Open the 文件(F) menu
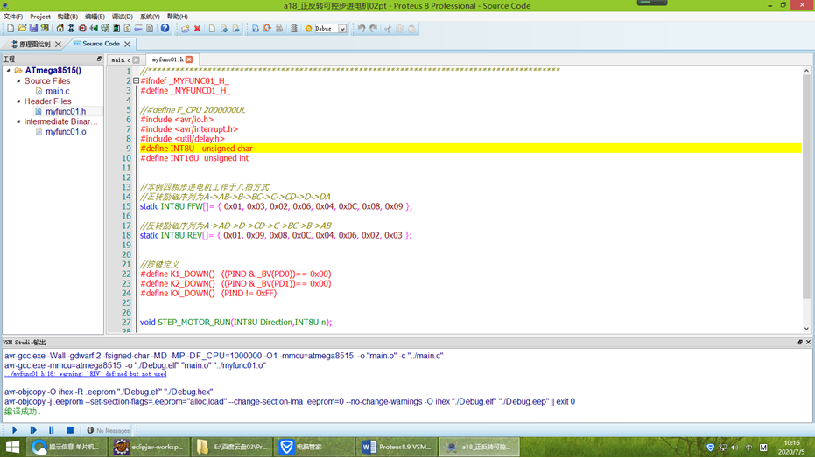Viewport: 815px width, 458px height. pos(13,17)
